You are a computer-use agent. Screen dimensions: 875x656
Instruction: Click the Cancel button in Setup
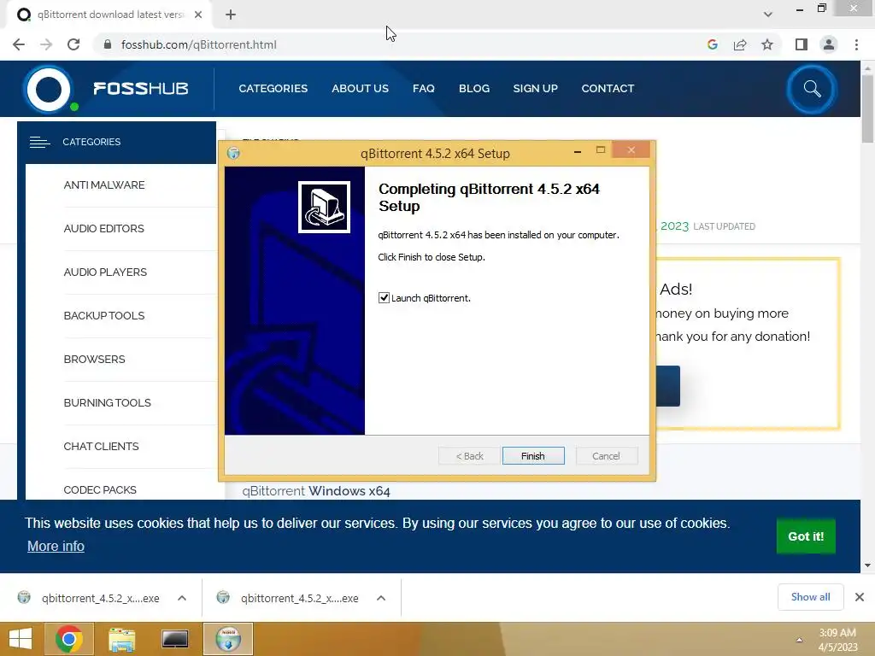[x=606, y=456]
